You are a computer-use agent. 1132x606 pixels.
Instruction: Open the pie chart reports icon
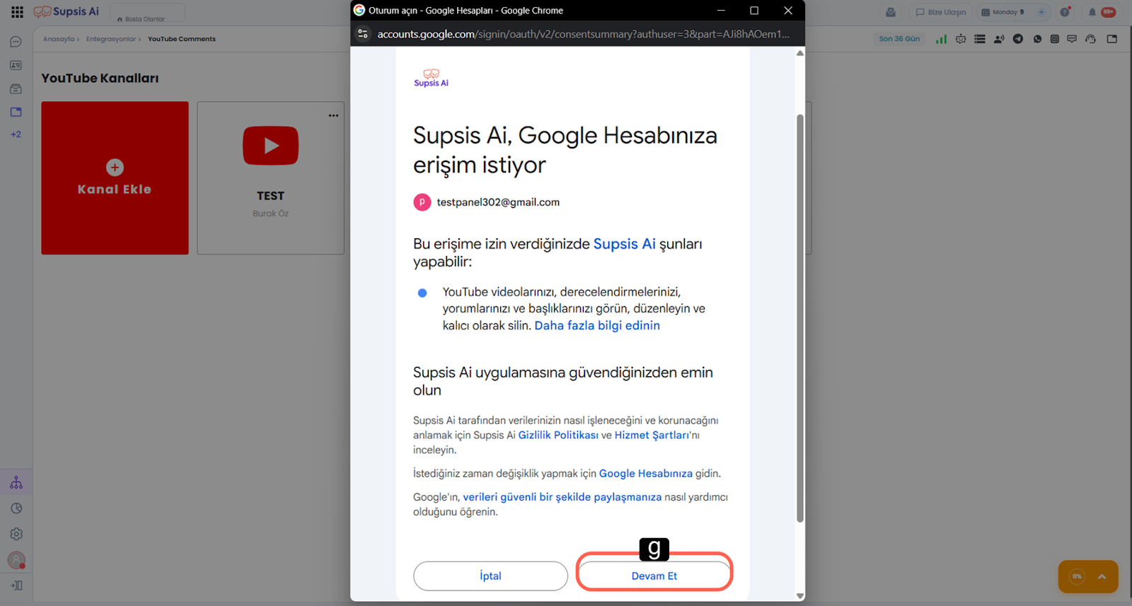coord(16,508)
